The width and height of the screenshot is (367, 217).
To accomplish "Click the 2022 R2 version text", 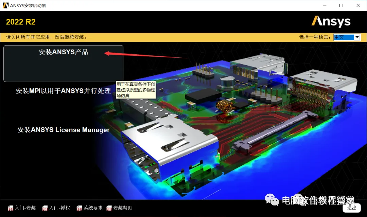I will tap(21, 22).
